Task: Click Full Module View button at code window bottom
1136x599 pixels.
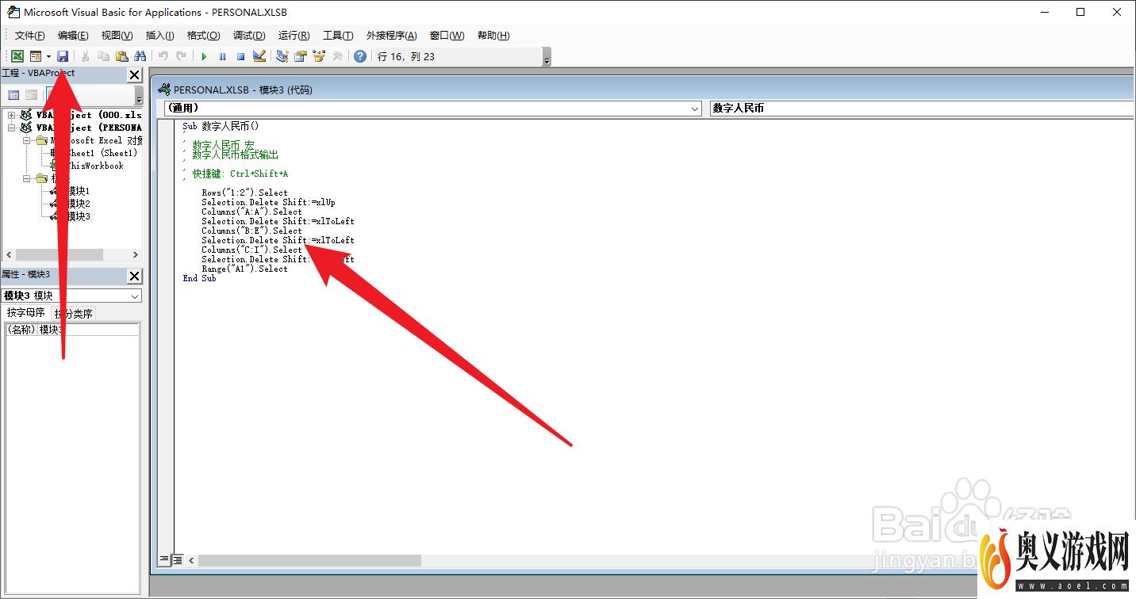Action: point(178,560)
